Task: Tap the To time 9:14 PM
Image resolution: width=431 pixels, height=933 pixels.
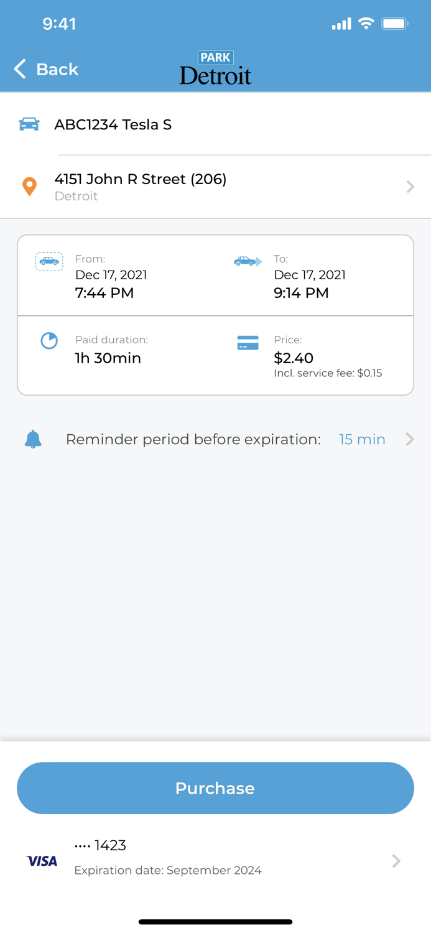Action: coord(301,293)
